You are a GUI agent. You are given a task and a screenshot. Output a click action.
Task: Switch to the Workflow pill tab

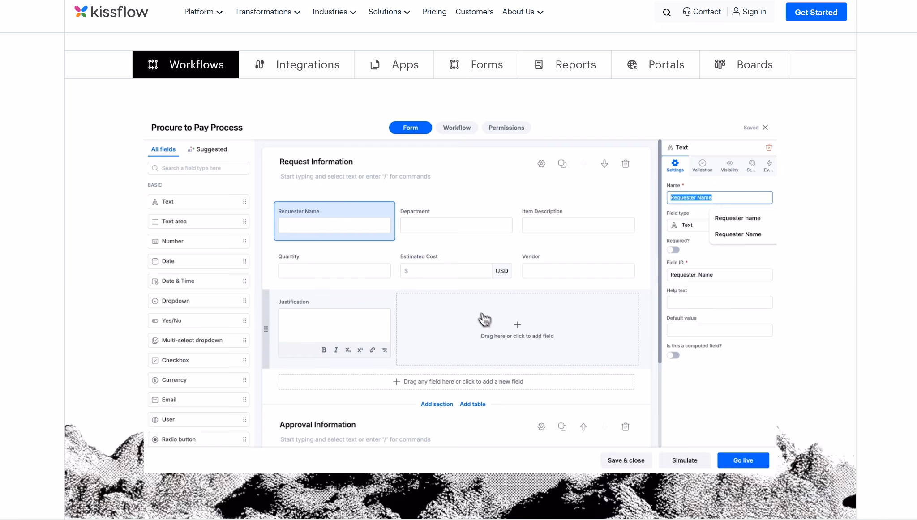(457, 128)
